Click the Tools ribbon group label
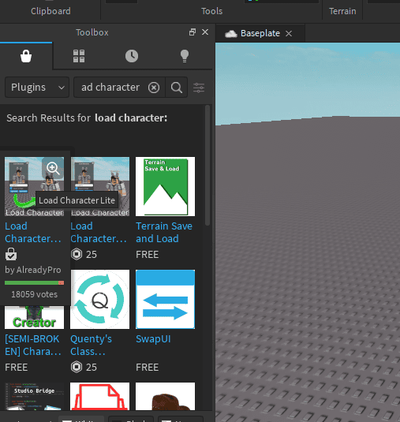Screen dimensions: 400x422 pyautogui.click(x=212, y=11)
